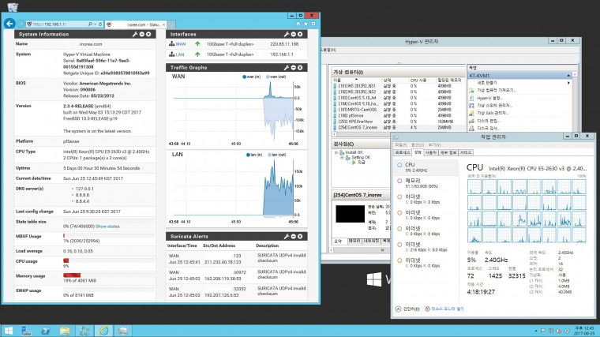The image size is (600, 337).
Task: Click 리소스 모니터 열기 link
Action: click(444, 309)
